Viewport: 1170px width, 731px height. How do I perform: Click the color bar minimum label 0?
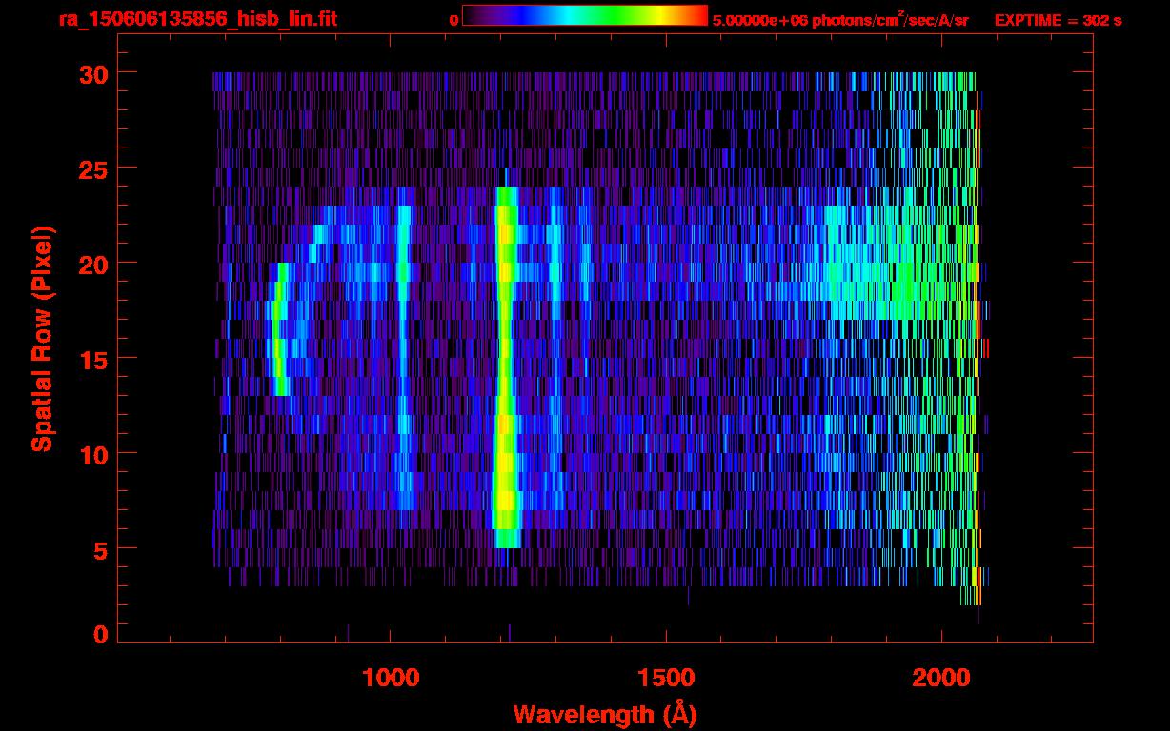[454, 20]
